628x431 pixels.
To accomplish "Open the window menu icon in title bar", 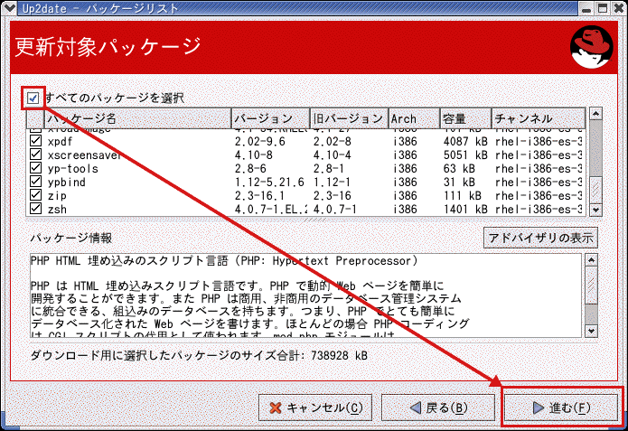I will click(x=10, y=9).
